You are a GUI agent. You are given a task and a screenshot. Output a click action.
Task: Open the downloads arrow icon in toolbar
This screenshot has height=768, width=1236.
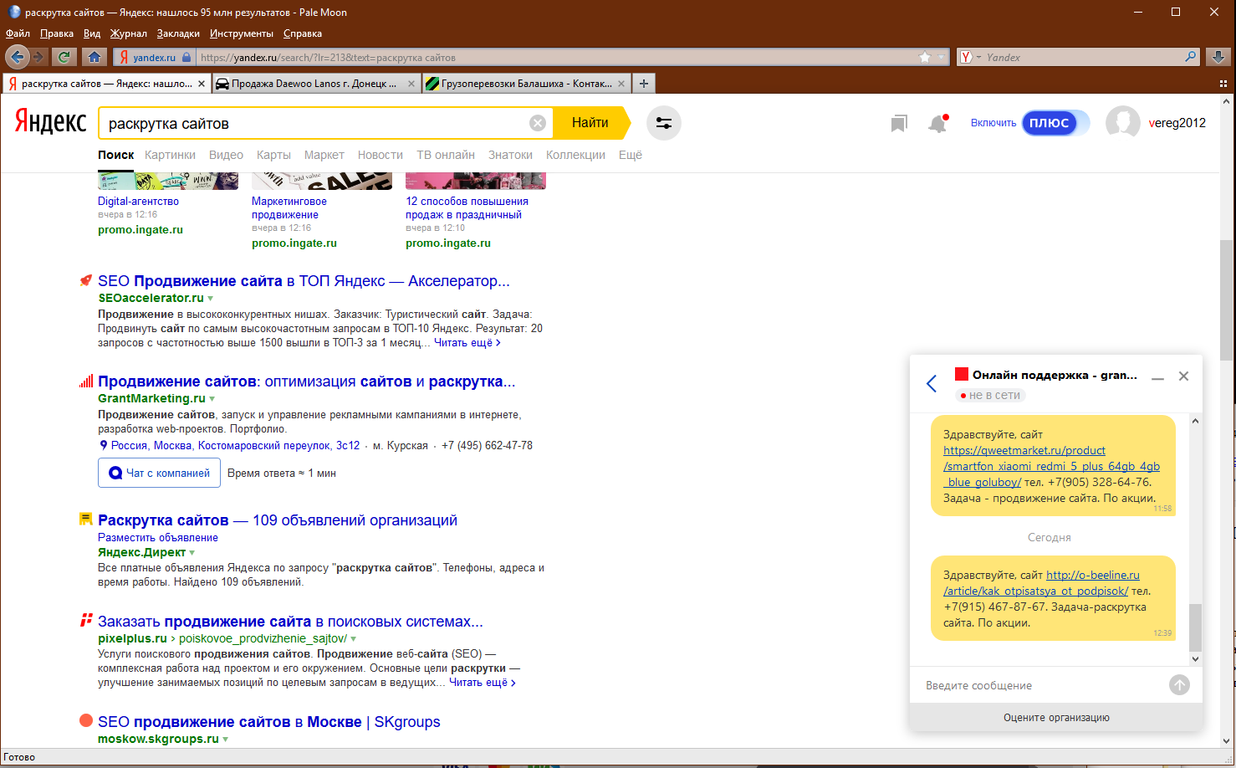click(x=1218, y=57)
